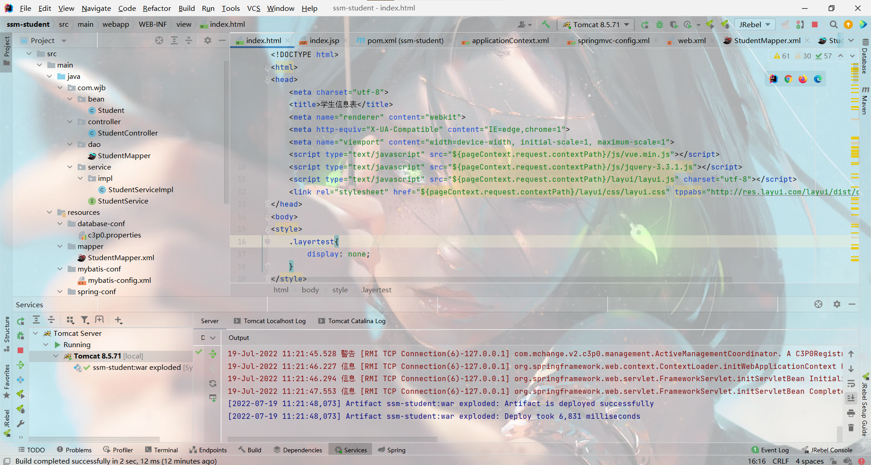Click the Deploy All icon in Services
The image size is (871, 465).
pyautogui.click(x=20, y=365)
